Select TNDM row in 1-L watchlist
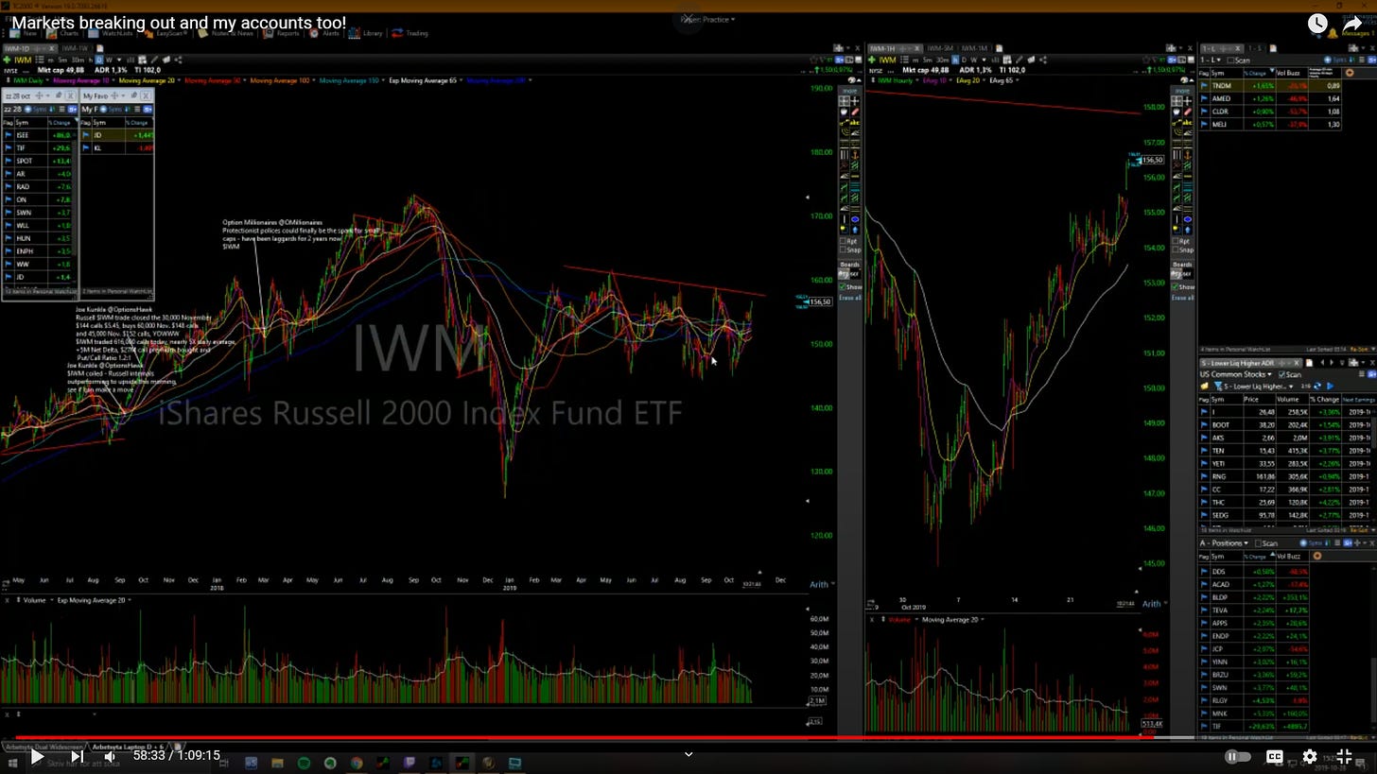The width and height of the screenshot is (1377, 774). click(1270, 86)
